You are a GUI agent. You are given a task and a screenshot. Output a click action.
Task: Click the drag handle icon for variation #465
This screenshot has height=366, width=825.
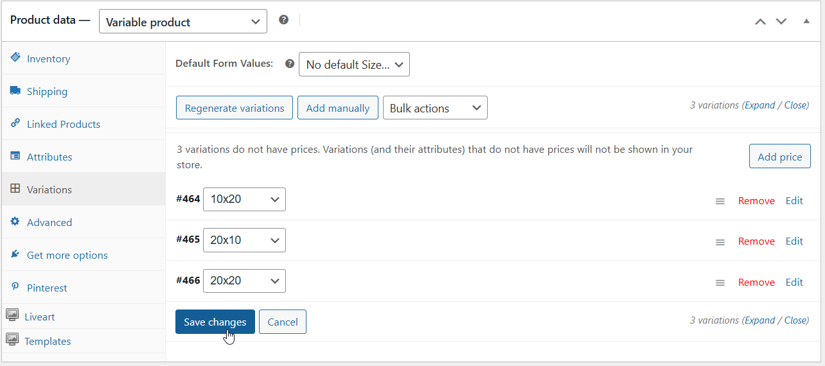point(720,242)
